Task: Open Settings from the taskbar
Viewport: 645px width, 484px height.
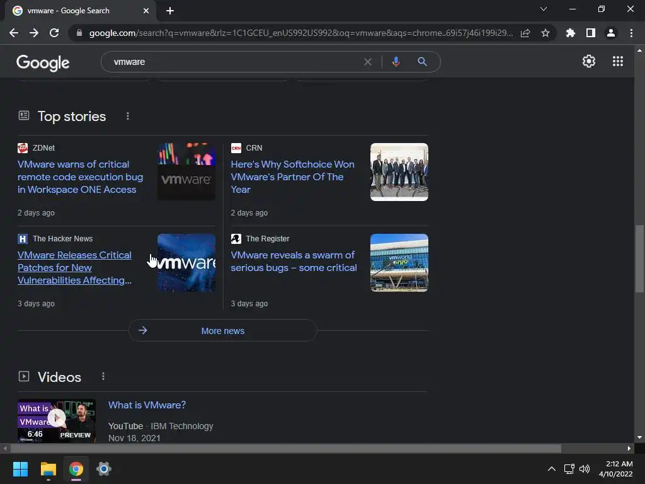Action: coord(104,469)
